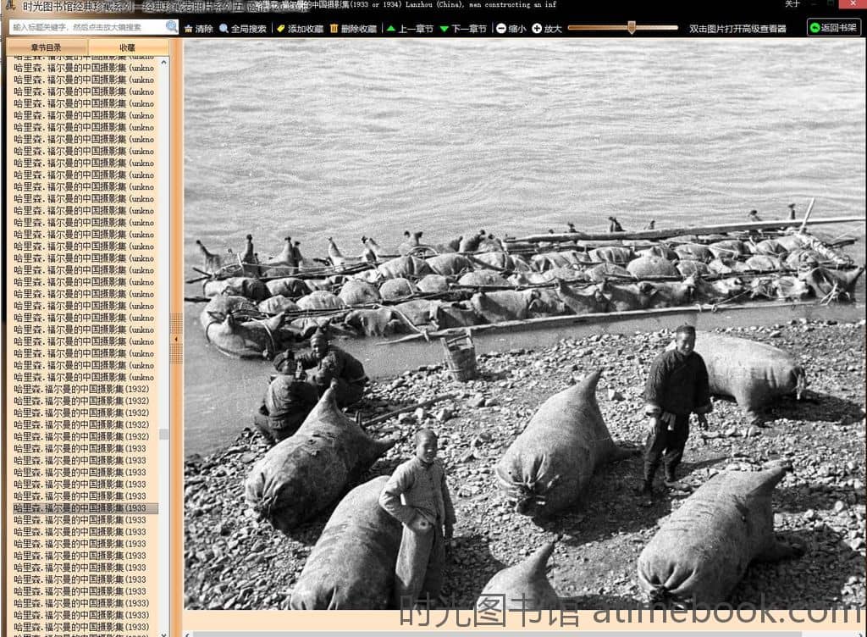Remove bookmark with 删除收藏
The width and height of the screenshot is (867, 637).
(353, 29)
